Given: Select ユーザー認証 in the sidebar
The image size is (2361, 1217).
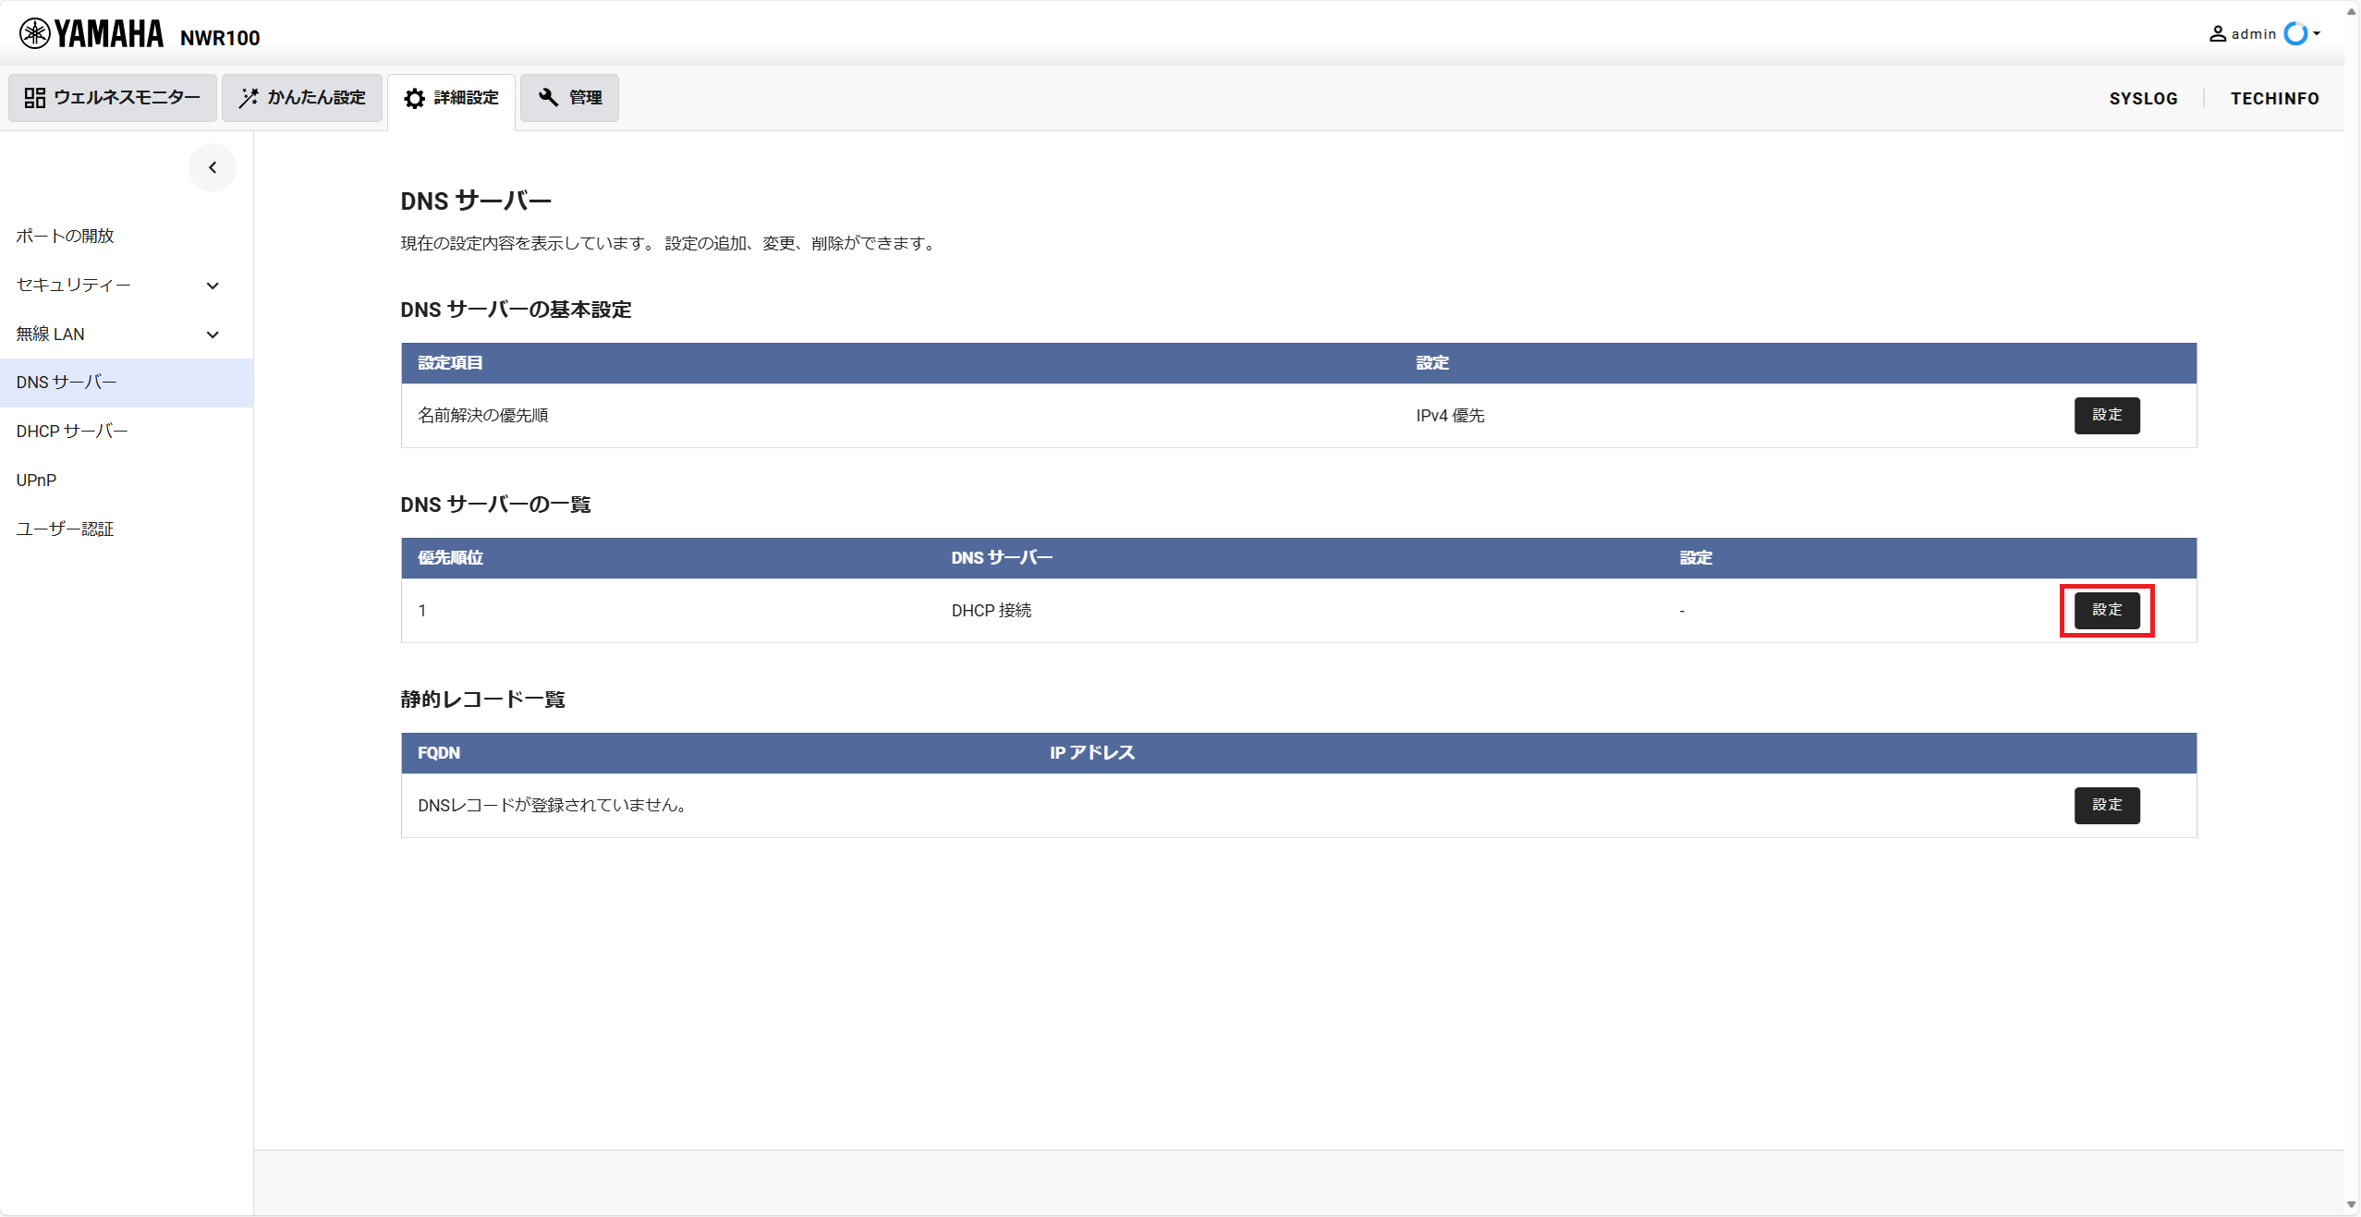Looking at the screenshot, I should [x=65, y=529].
